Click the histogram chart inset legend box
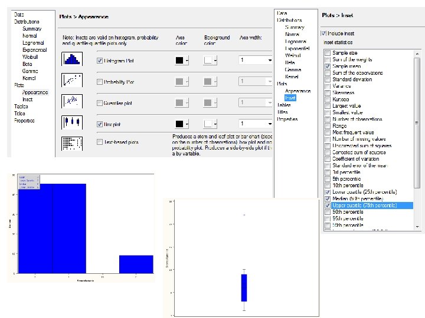This screenshot has width=425, height=318. pyautogui.click(x=29, y=182)
